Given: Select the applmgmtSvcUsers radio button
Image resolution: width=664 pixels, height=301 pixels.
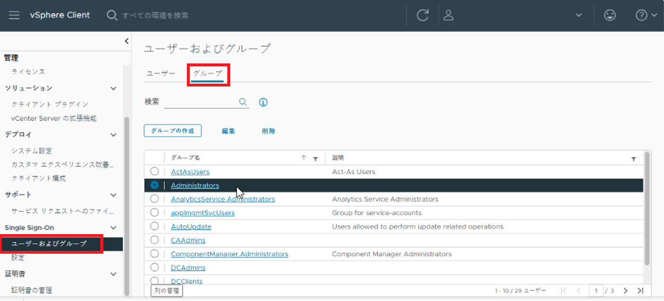Looking at the screenshot, I should tap(155, 212).
